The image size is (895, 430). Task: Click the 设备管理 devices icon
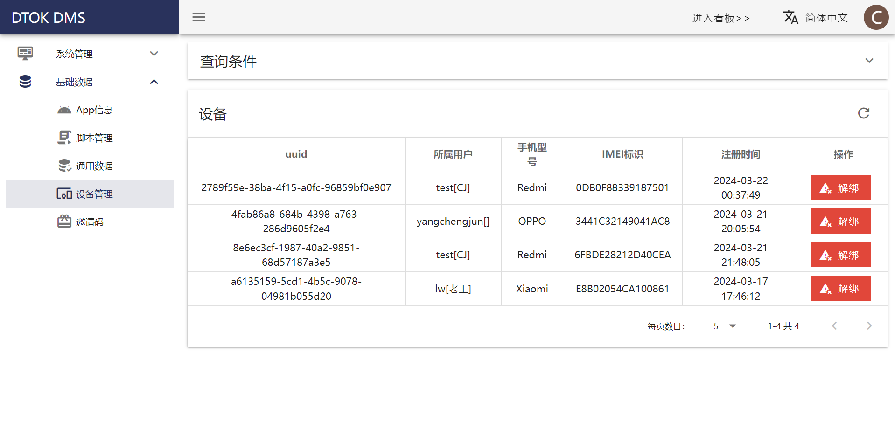pos(64,194)
